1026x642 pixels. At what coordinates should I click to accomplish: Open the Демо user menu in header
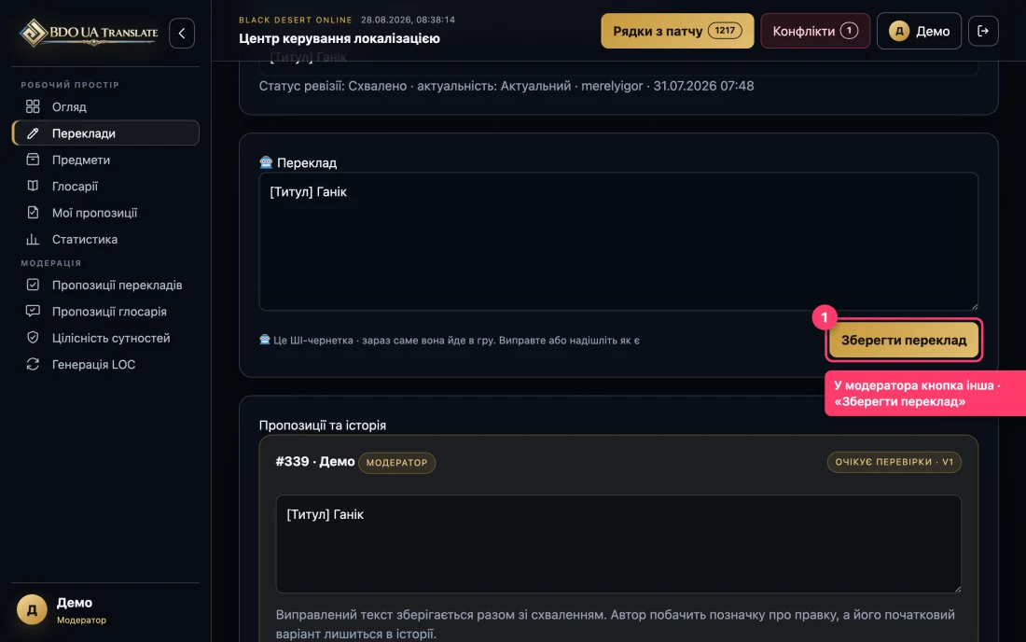(x=919, y=31)
